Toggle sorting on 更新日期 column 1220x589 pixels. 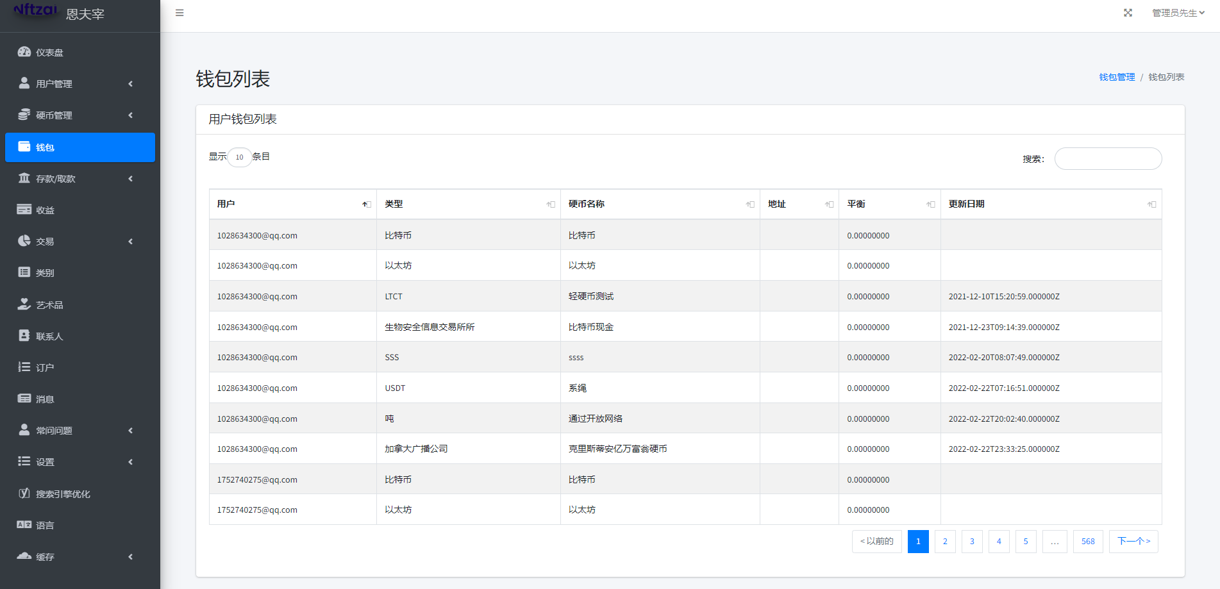coord(1151,204)
